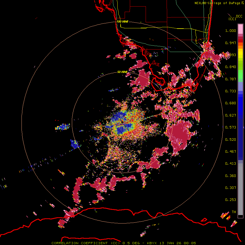This screenshot has width=245, height=245.
Task: Select the 0.573 scale value
Action: [x=231, y=127]
